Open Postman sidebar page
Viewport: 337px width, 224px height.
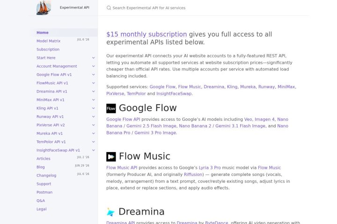[x=44, y=192]
